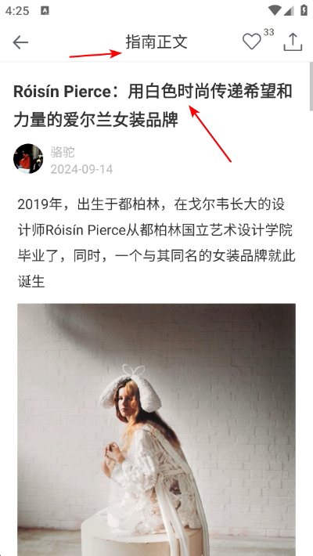Tap the Wi-Fi icon in the status bar
The image size is (313, 556).
click(275, 10)
